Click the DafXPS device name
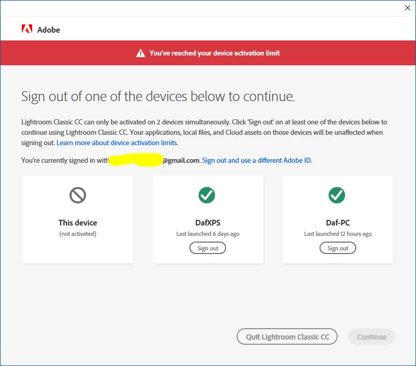The image size is (416, 366). pos(207,222)
